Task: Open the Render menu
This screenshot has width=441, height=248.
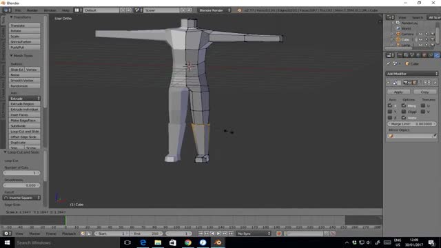Action: [x=32, y=10]
